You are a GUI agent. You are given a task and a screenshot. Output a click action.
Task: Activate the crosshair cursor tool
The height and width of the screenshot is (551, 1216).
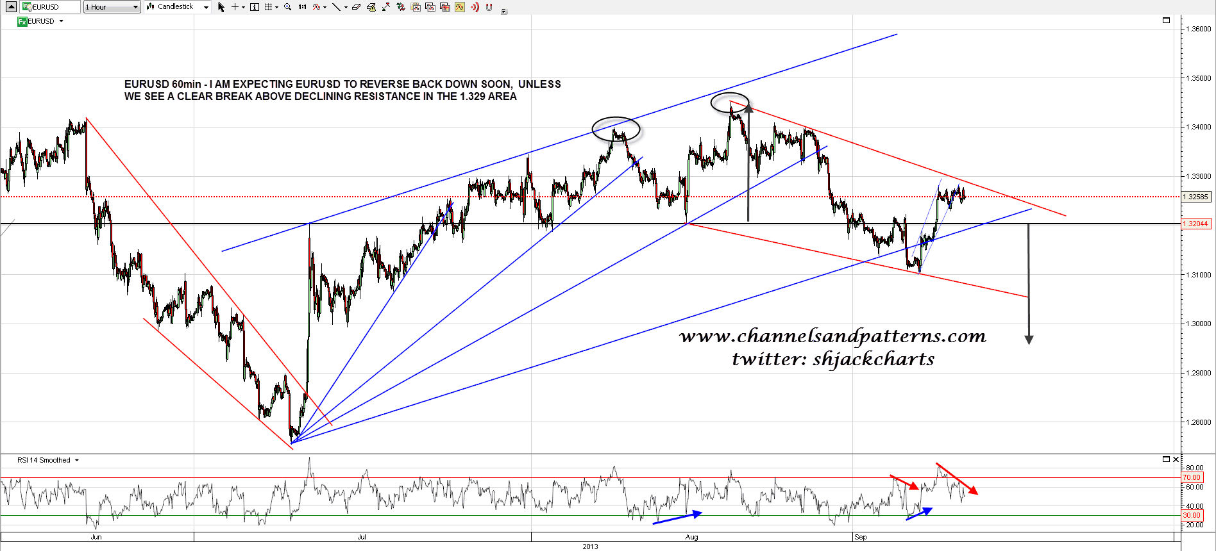[x=235, y=7]
